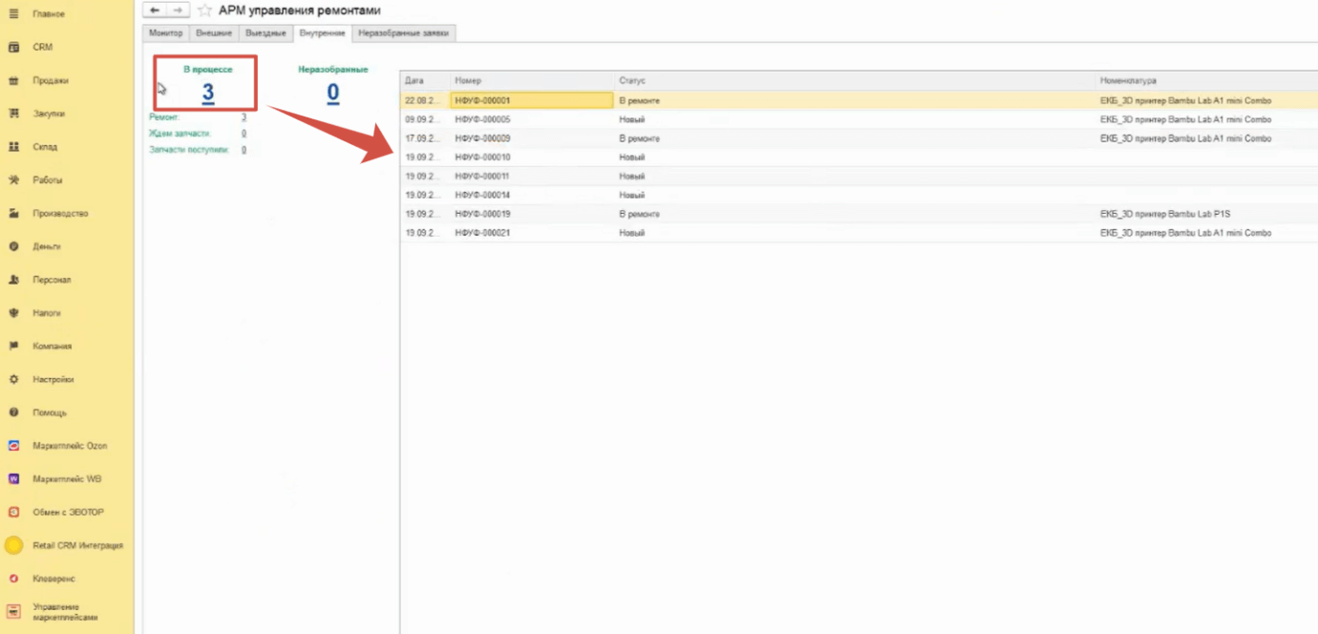Open the Главное section icon
This screenshot has height=634, width=1318.
tap(14, 14)
